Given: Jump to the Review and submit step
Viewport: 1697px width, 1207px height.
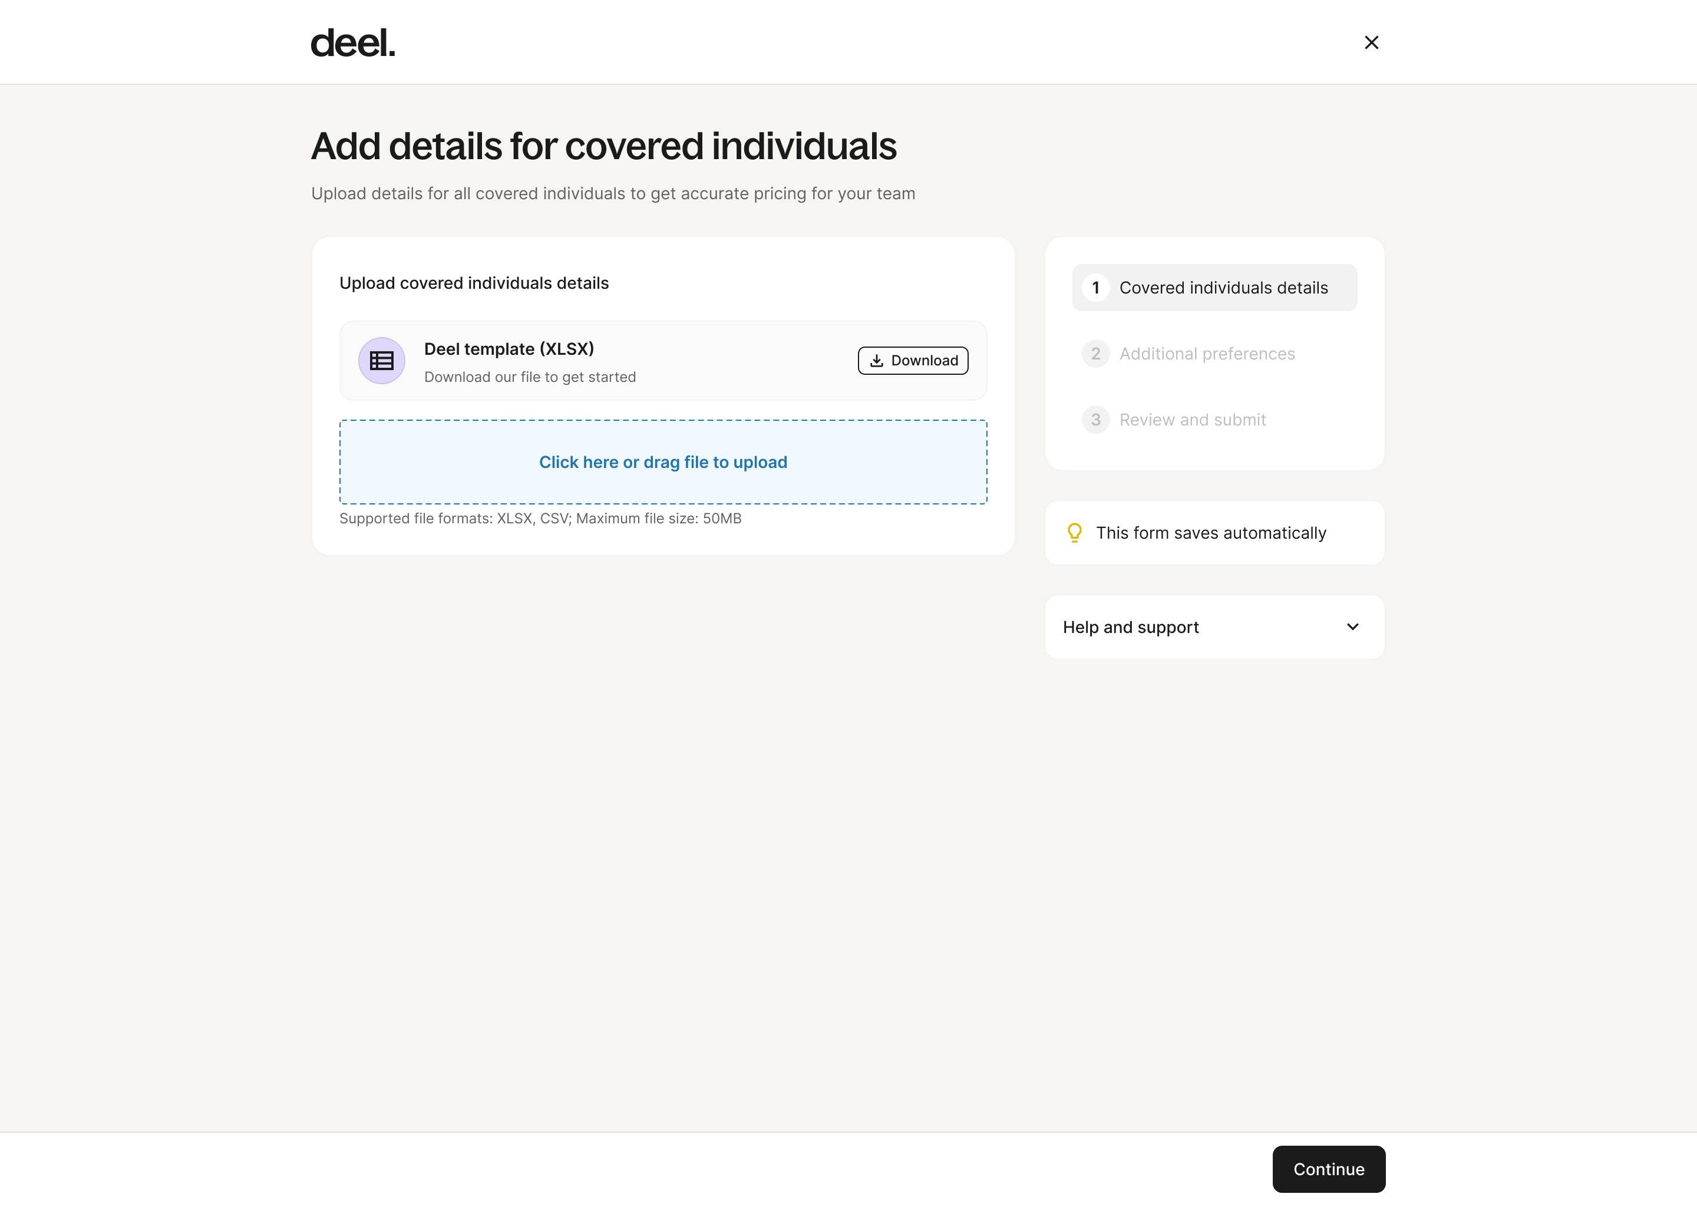Looking at the screenshot, I should (x=1192, y=420).
